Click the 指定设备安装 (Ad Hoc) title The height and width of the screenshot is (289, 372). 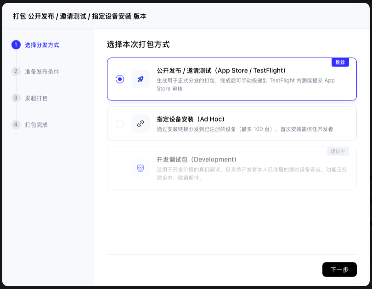pos(191,119)
